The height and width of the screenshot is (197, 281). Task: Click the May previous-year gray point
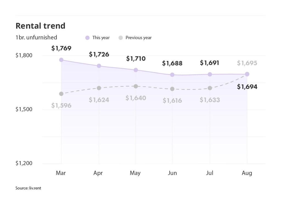pyautogui.click(x=136, y=86)
